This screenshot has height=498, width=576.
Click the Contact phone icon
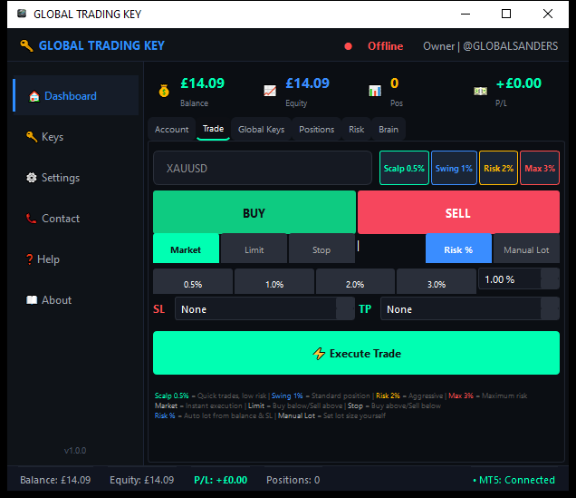[x=31, y=219]
